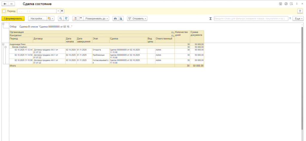
Task: Open the three-dot menu in title bar
Action: (297, 4)
